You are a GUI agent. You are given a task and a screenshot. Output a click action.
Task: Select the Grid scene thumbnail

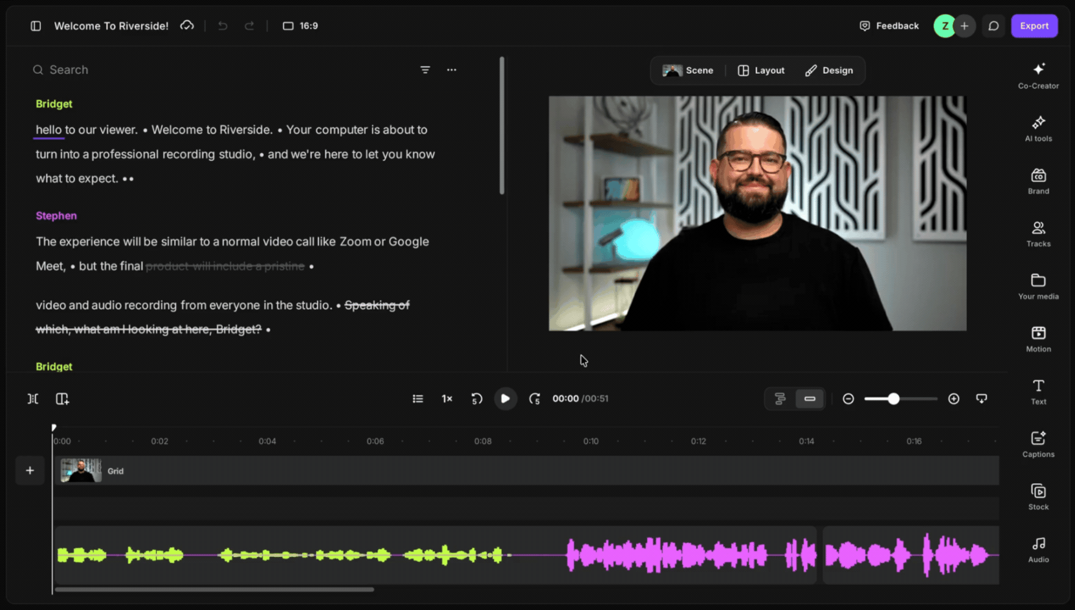coord(81,470)
